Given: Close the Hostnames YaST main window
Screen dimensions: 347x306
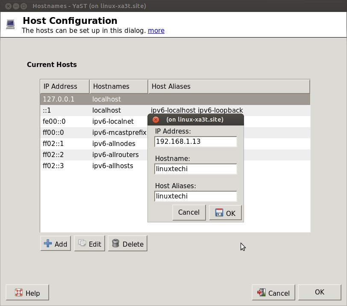Looking at the screenshot, I should tap(8, 6).
